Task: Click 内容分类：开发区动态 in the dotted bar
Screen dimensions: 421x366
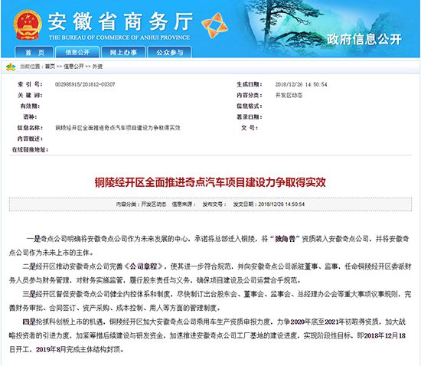Action: (141, 204)
